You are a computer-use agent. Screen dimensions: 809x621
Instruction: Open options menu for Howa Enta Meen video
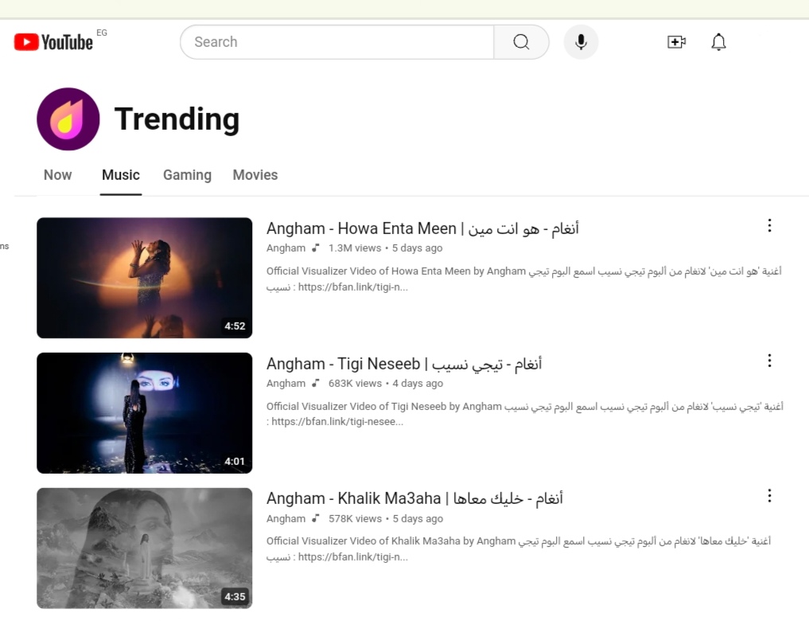(769, 225)
